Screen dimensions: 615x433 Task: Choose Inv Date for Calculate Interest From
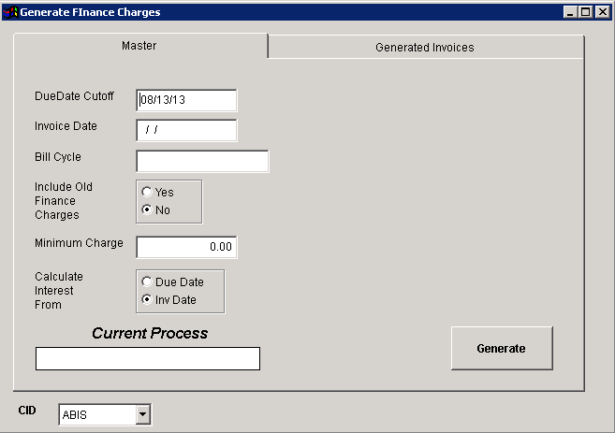point(147,299)
